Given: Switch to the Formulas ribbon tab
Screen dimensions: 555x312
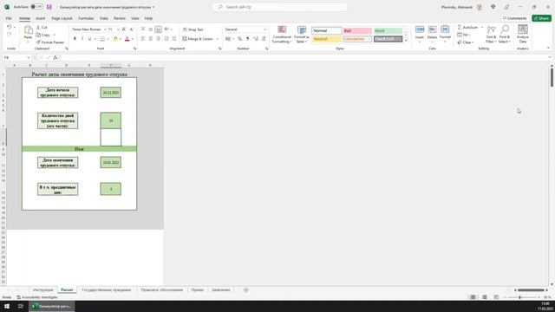Looking at the screenshot, I should (86, 18).
